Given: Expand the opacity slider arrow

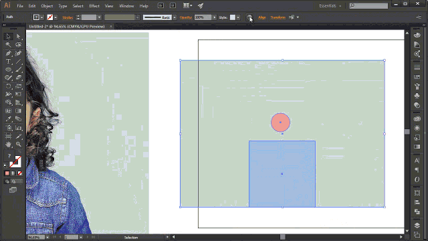Looking at the screenshot, I should click(214, 17).
